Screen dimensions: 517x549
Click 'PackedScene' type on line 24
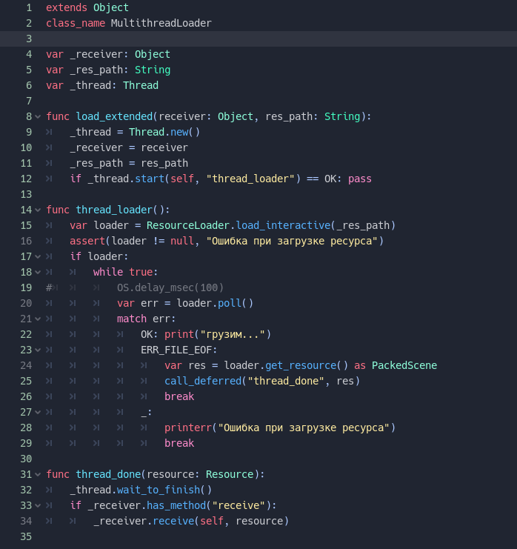(404, 365)
